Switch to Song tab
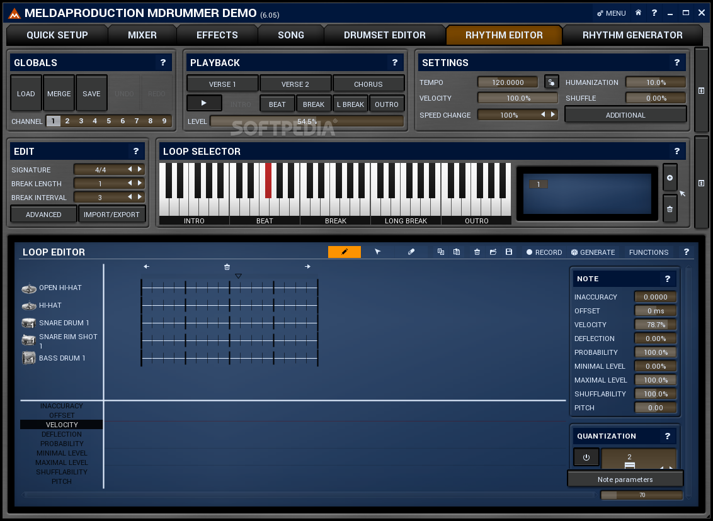The width and height of the screenshot is (713, 521). [291, 35]
